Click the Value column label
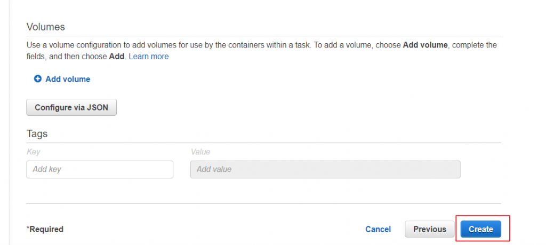The width and height of the screenshot is (546, 245). point(200,152)
